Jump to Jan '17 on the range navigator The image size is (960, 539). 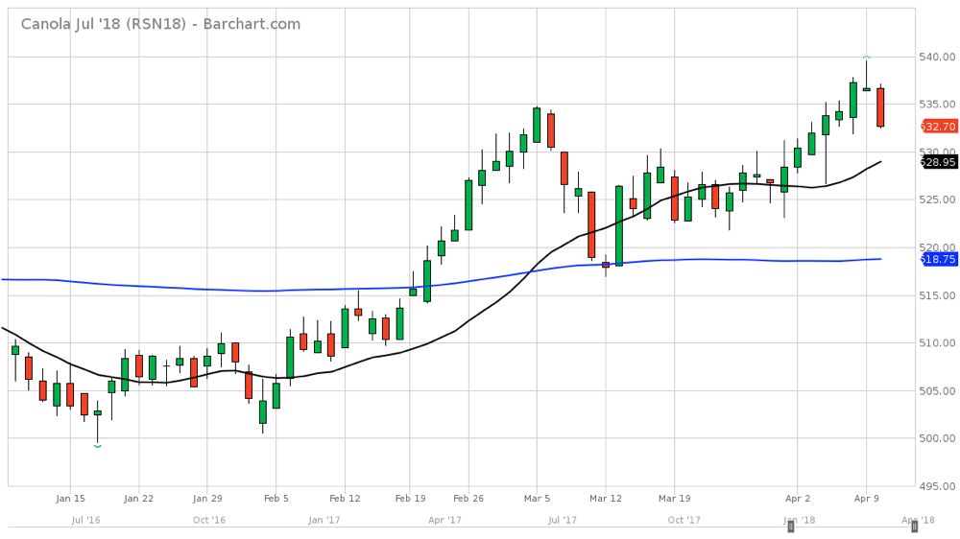pyautogui.click(x=324, y=520)
